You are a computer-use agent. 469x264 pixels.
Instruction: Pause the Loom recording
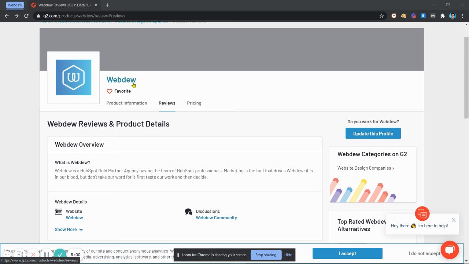tap(47, 254)
